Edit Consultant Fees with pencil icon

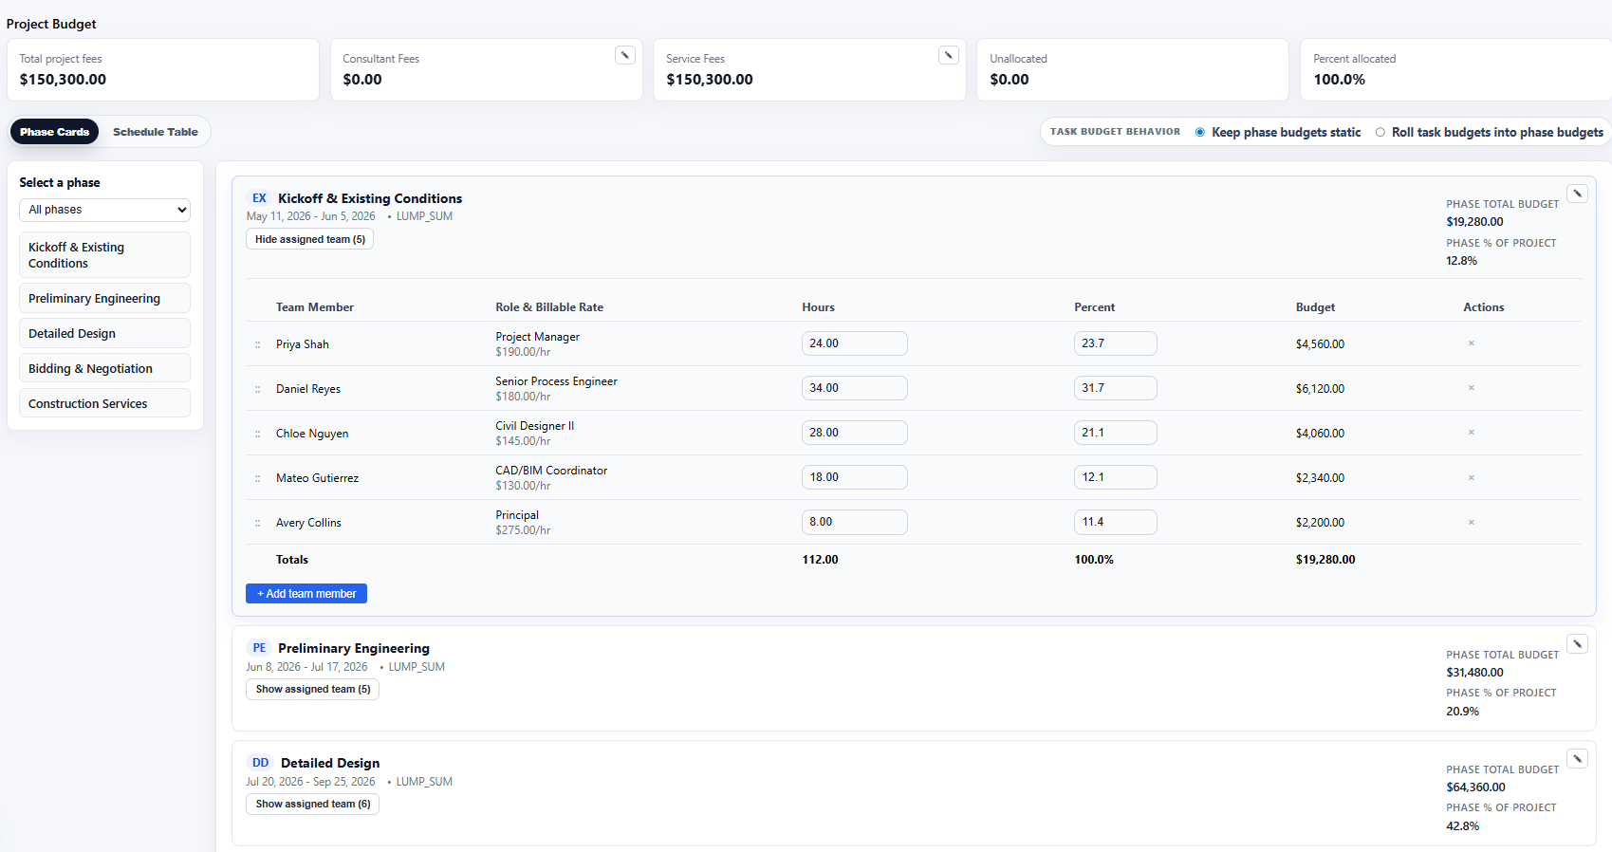click(625, 55)
